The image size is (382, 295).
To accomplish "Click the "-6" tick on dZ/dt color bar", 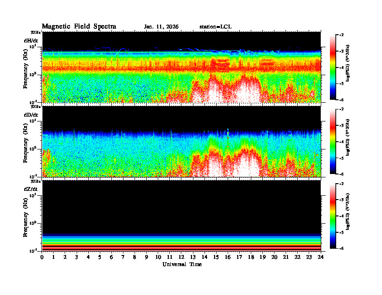I will tap(341, 249).
